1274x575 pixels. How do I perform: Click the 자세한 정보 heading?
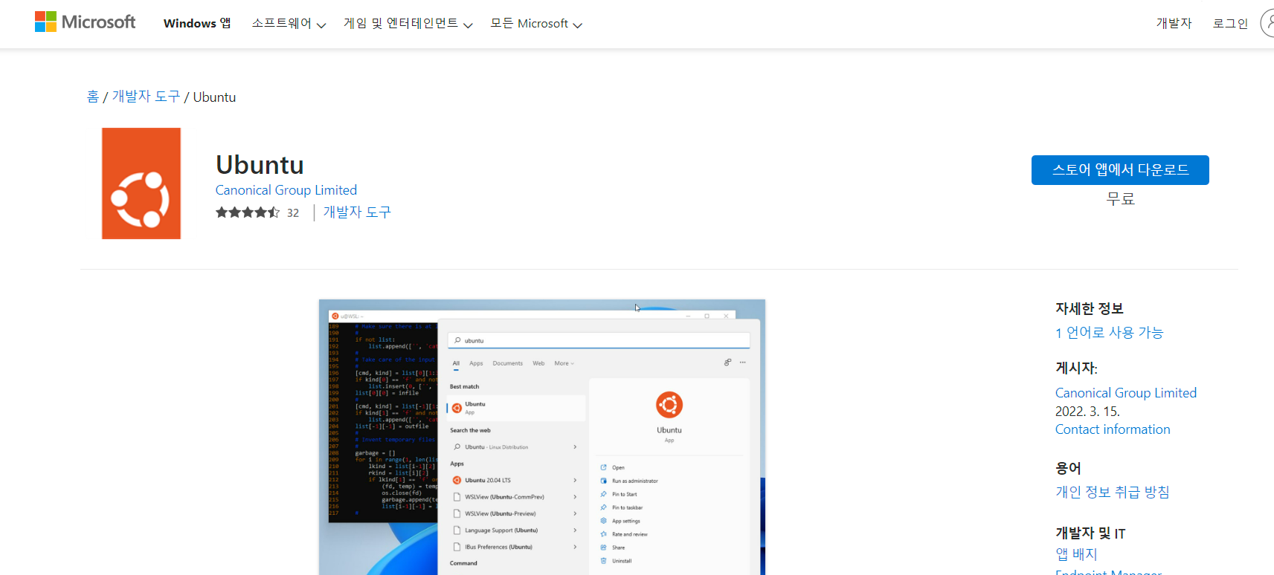click(1090, 308)
